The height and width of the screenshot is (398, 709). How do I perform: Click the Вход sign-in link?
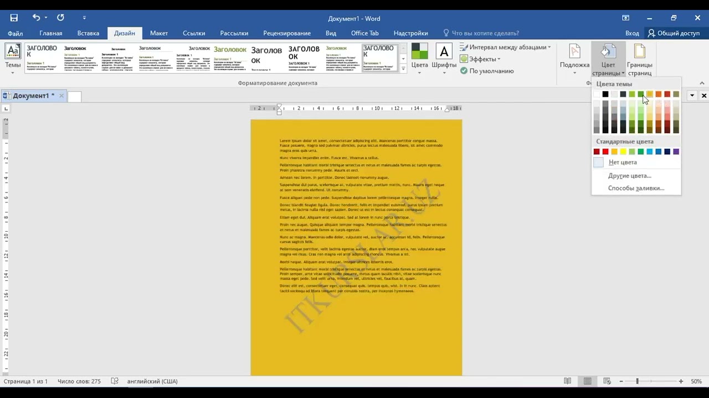click(x=632, y=33)
